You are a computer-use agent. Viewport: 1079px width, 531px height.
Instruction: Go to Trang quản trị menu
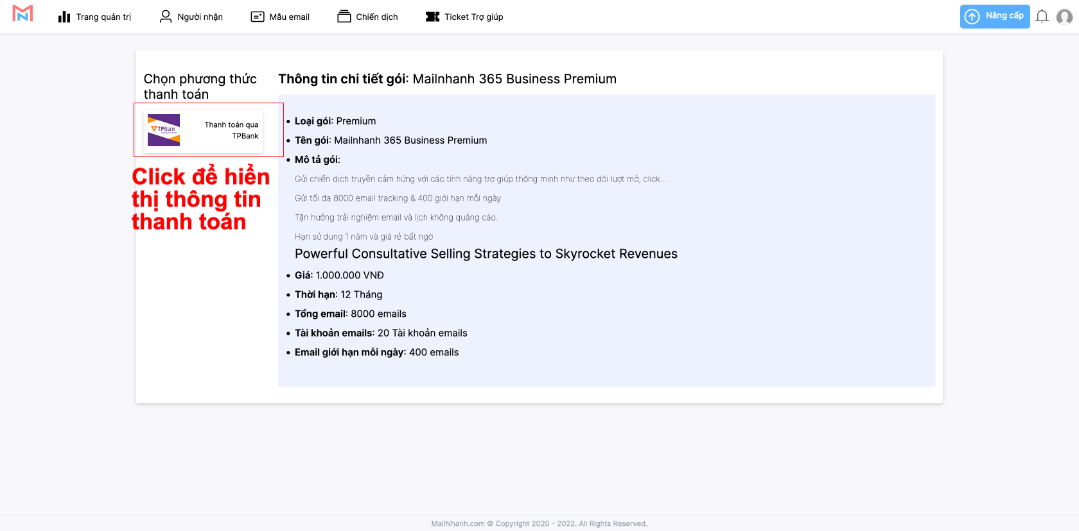click(103, 17)
